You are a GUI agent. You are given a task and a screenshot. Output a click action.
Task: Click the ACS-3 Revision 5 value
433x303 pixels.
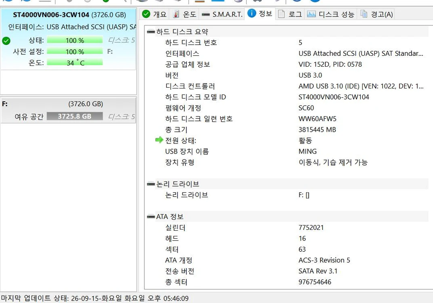click(324, 260)
